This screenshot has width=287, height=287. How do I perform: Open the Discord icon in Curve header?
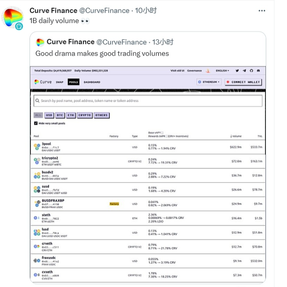(x=258, y=71)
